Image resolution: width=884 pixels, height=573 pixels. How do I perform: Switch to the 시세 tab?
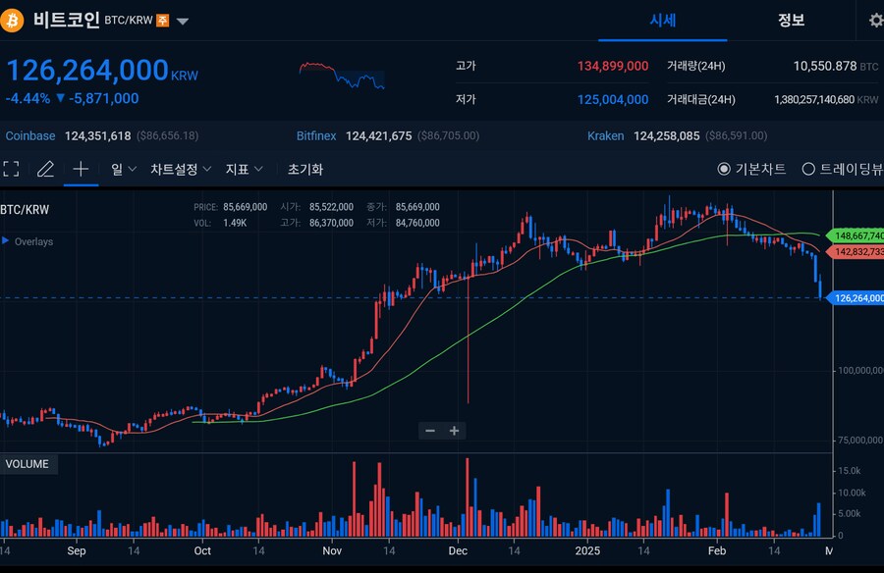tap(662, 21)
